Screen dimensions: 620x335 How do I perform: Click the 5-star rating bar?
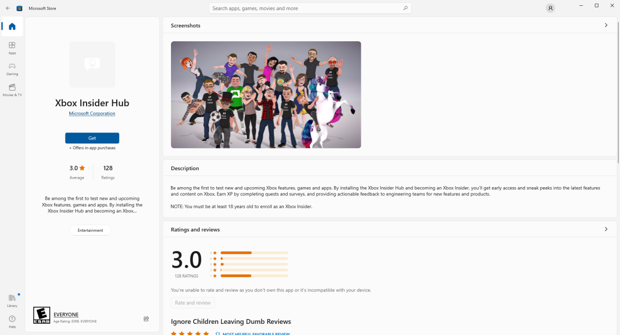254,253
